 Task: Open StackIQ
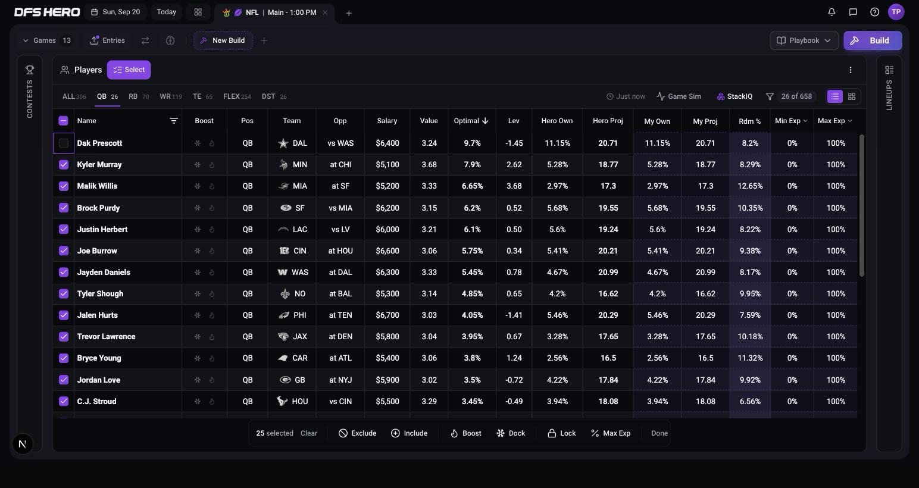click(734, 96)
